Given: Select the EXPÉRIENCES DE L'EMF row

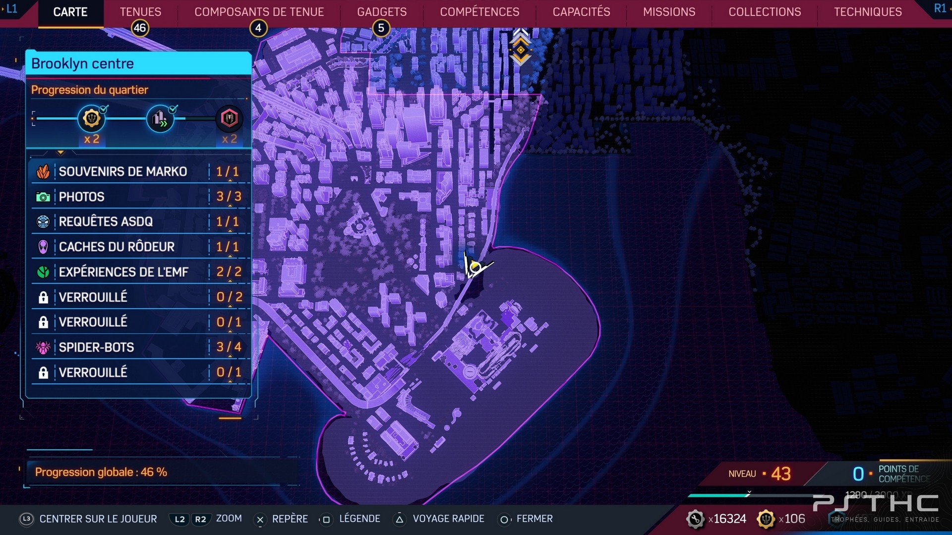Looking at the screenshot, I should [140, 272].
